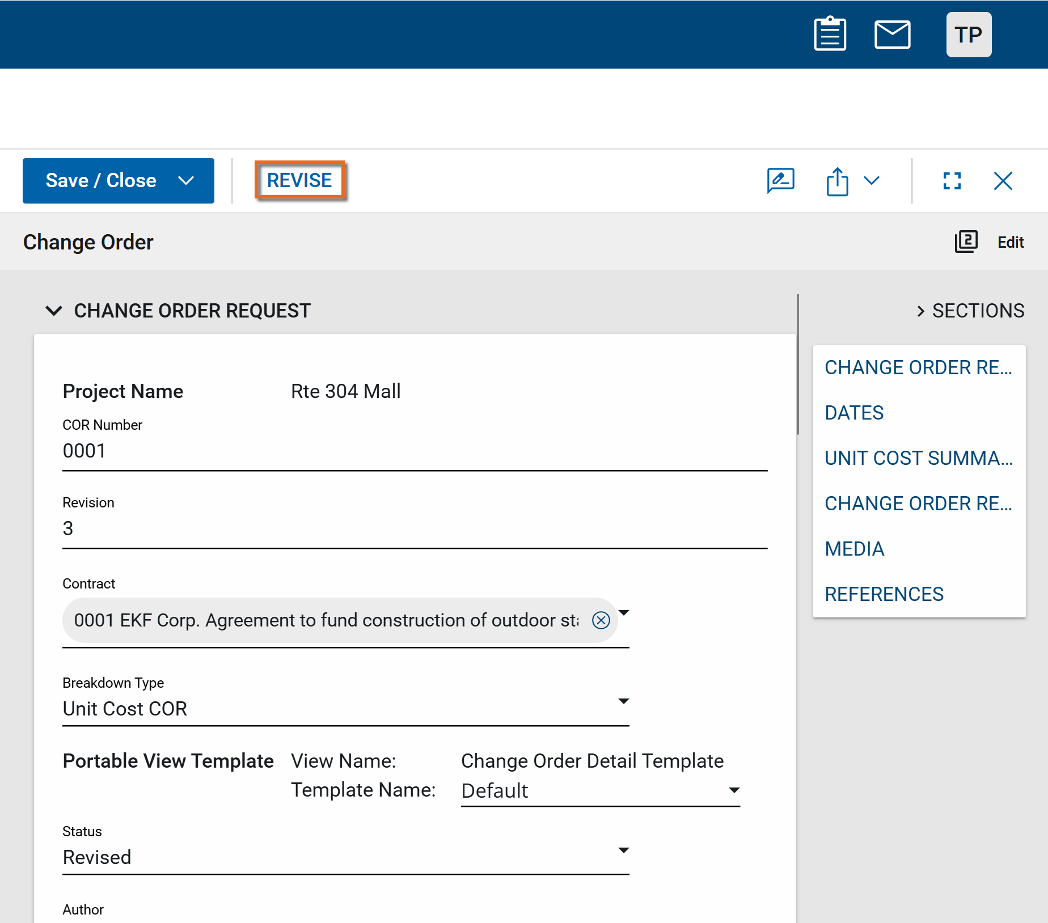
Task: Close the change order panel
Action: tap(1003, 181)
